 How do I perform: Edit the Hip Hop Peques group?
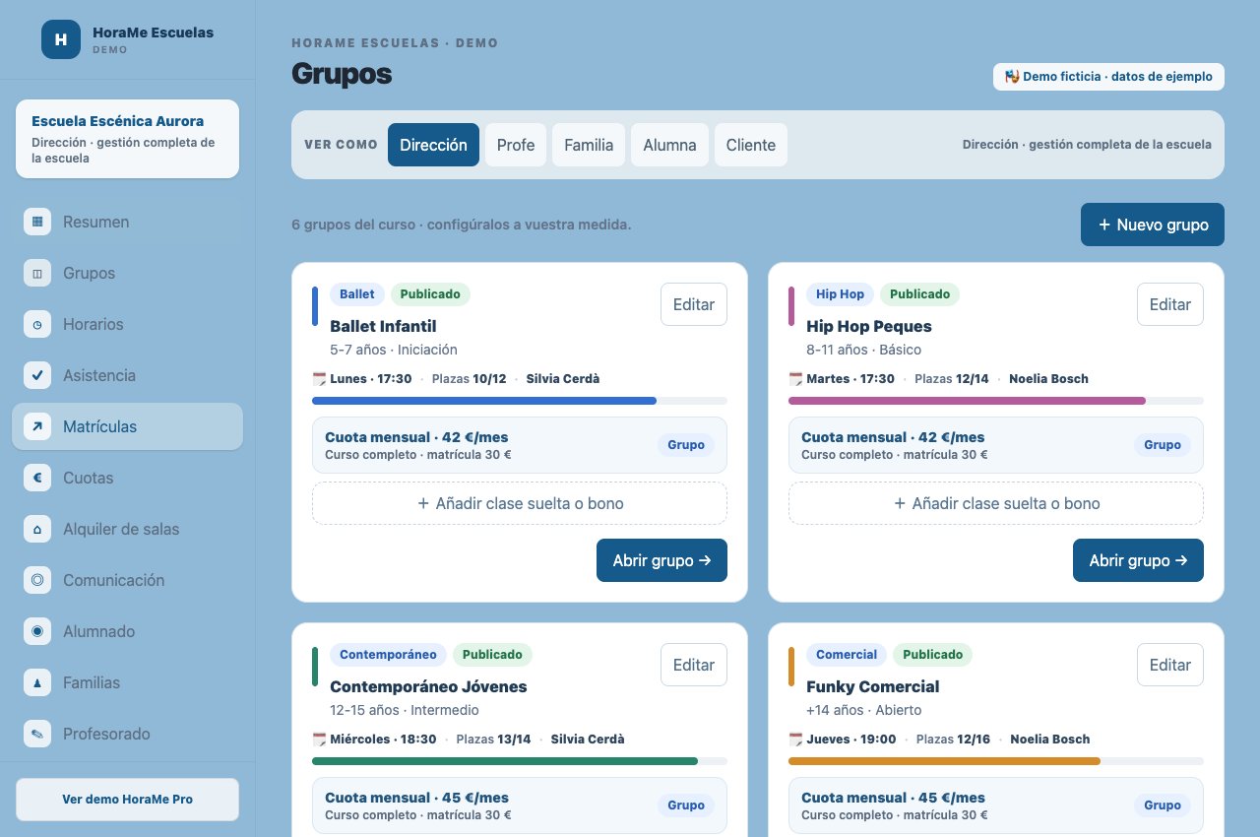(x=1170, y=304)
